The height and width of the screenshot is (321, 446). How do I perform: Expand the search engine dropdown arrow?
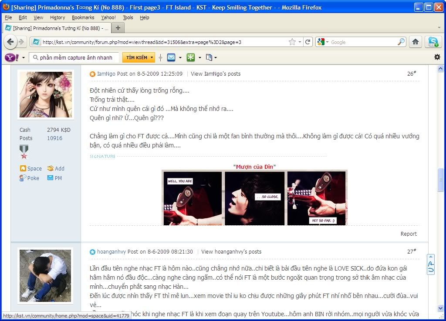point(327,42)
